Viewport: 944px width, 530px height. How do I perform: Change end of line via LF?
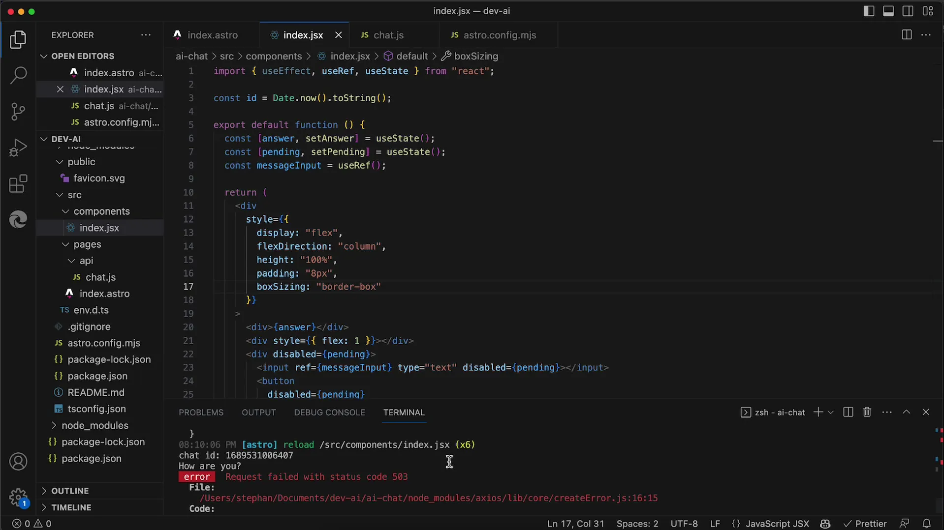click(715, 524)
